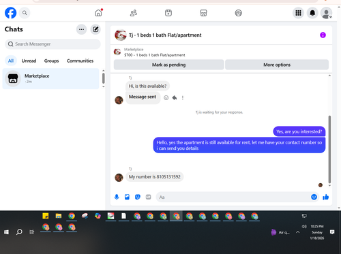This screenshot has height=254, width=341.
Task: Open the emoji picker in message field
Action: point(314,197)
